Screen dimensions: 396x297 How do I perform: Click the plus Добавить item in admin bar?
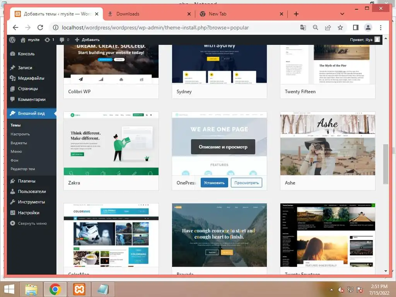[87, 40]
